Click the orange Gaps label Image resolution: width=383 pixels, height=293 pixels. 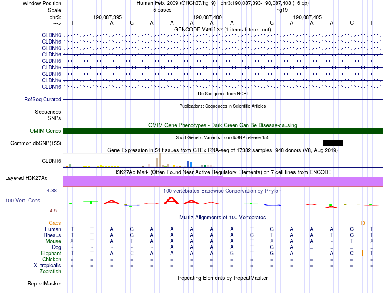[55, 223]
